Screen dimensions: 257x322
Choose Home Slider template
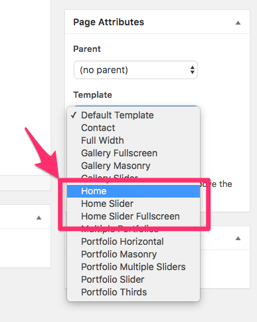point(133,204)
